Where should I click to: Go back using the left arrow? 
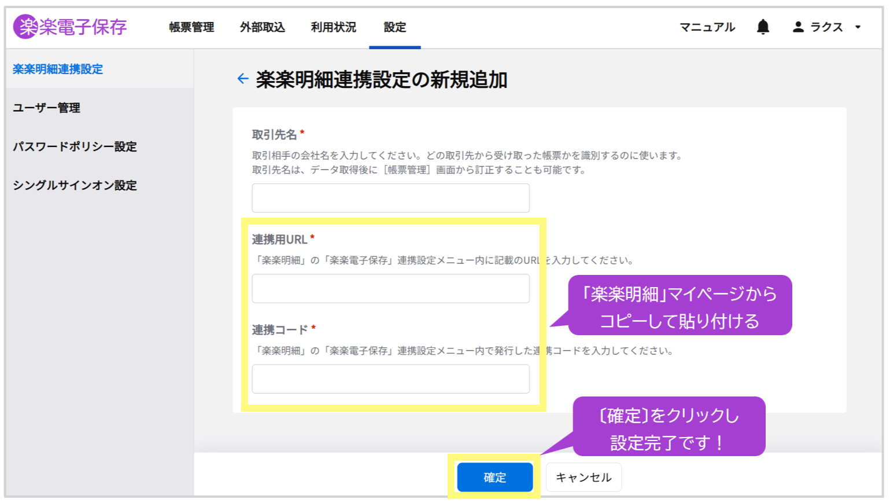pos(243,79)
